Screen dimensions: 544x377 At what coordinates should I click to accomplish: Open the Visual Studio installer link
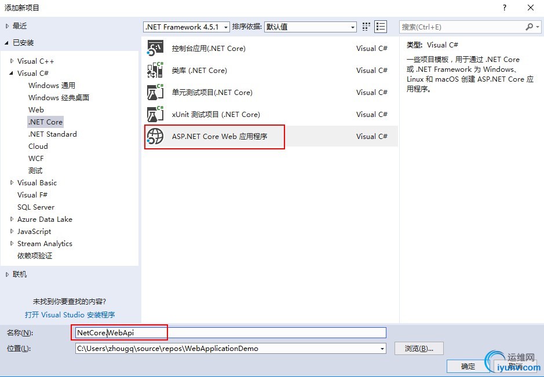click(70, 314)
